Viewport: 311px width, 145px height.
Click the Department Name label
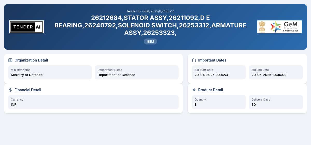pyautogui.click(x=110, y=70)
